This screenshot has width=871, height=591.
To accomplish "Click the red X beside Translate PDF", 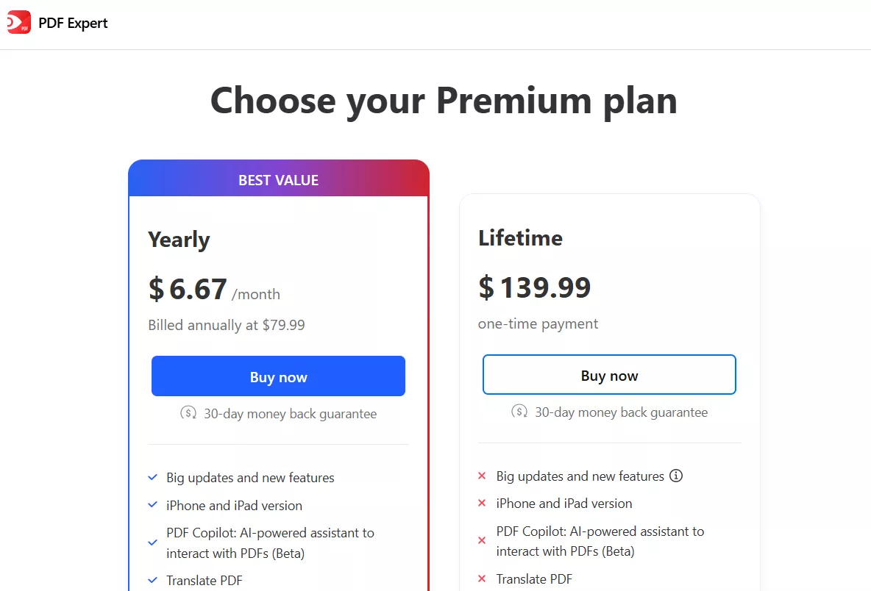I will pos(483,579).
